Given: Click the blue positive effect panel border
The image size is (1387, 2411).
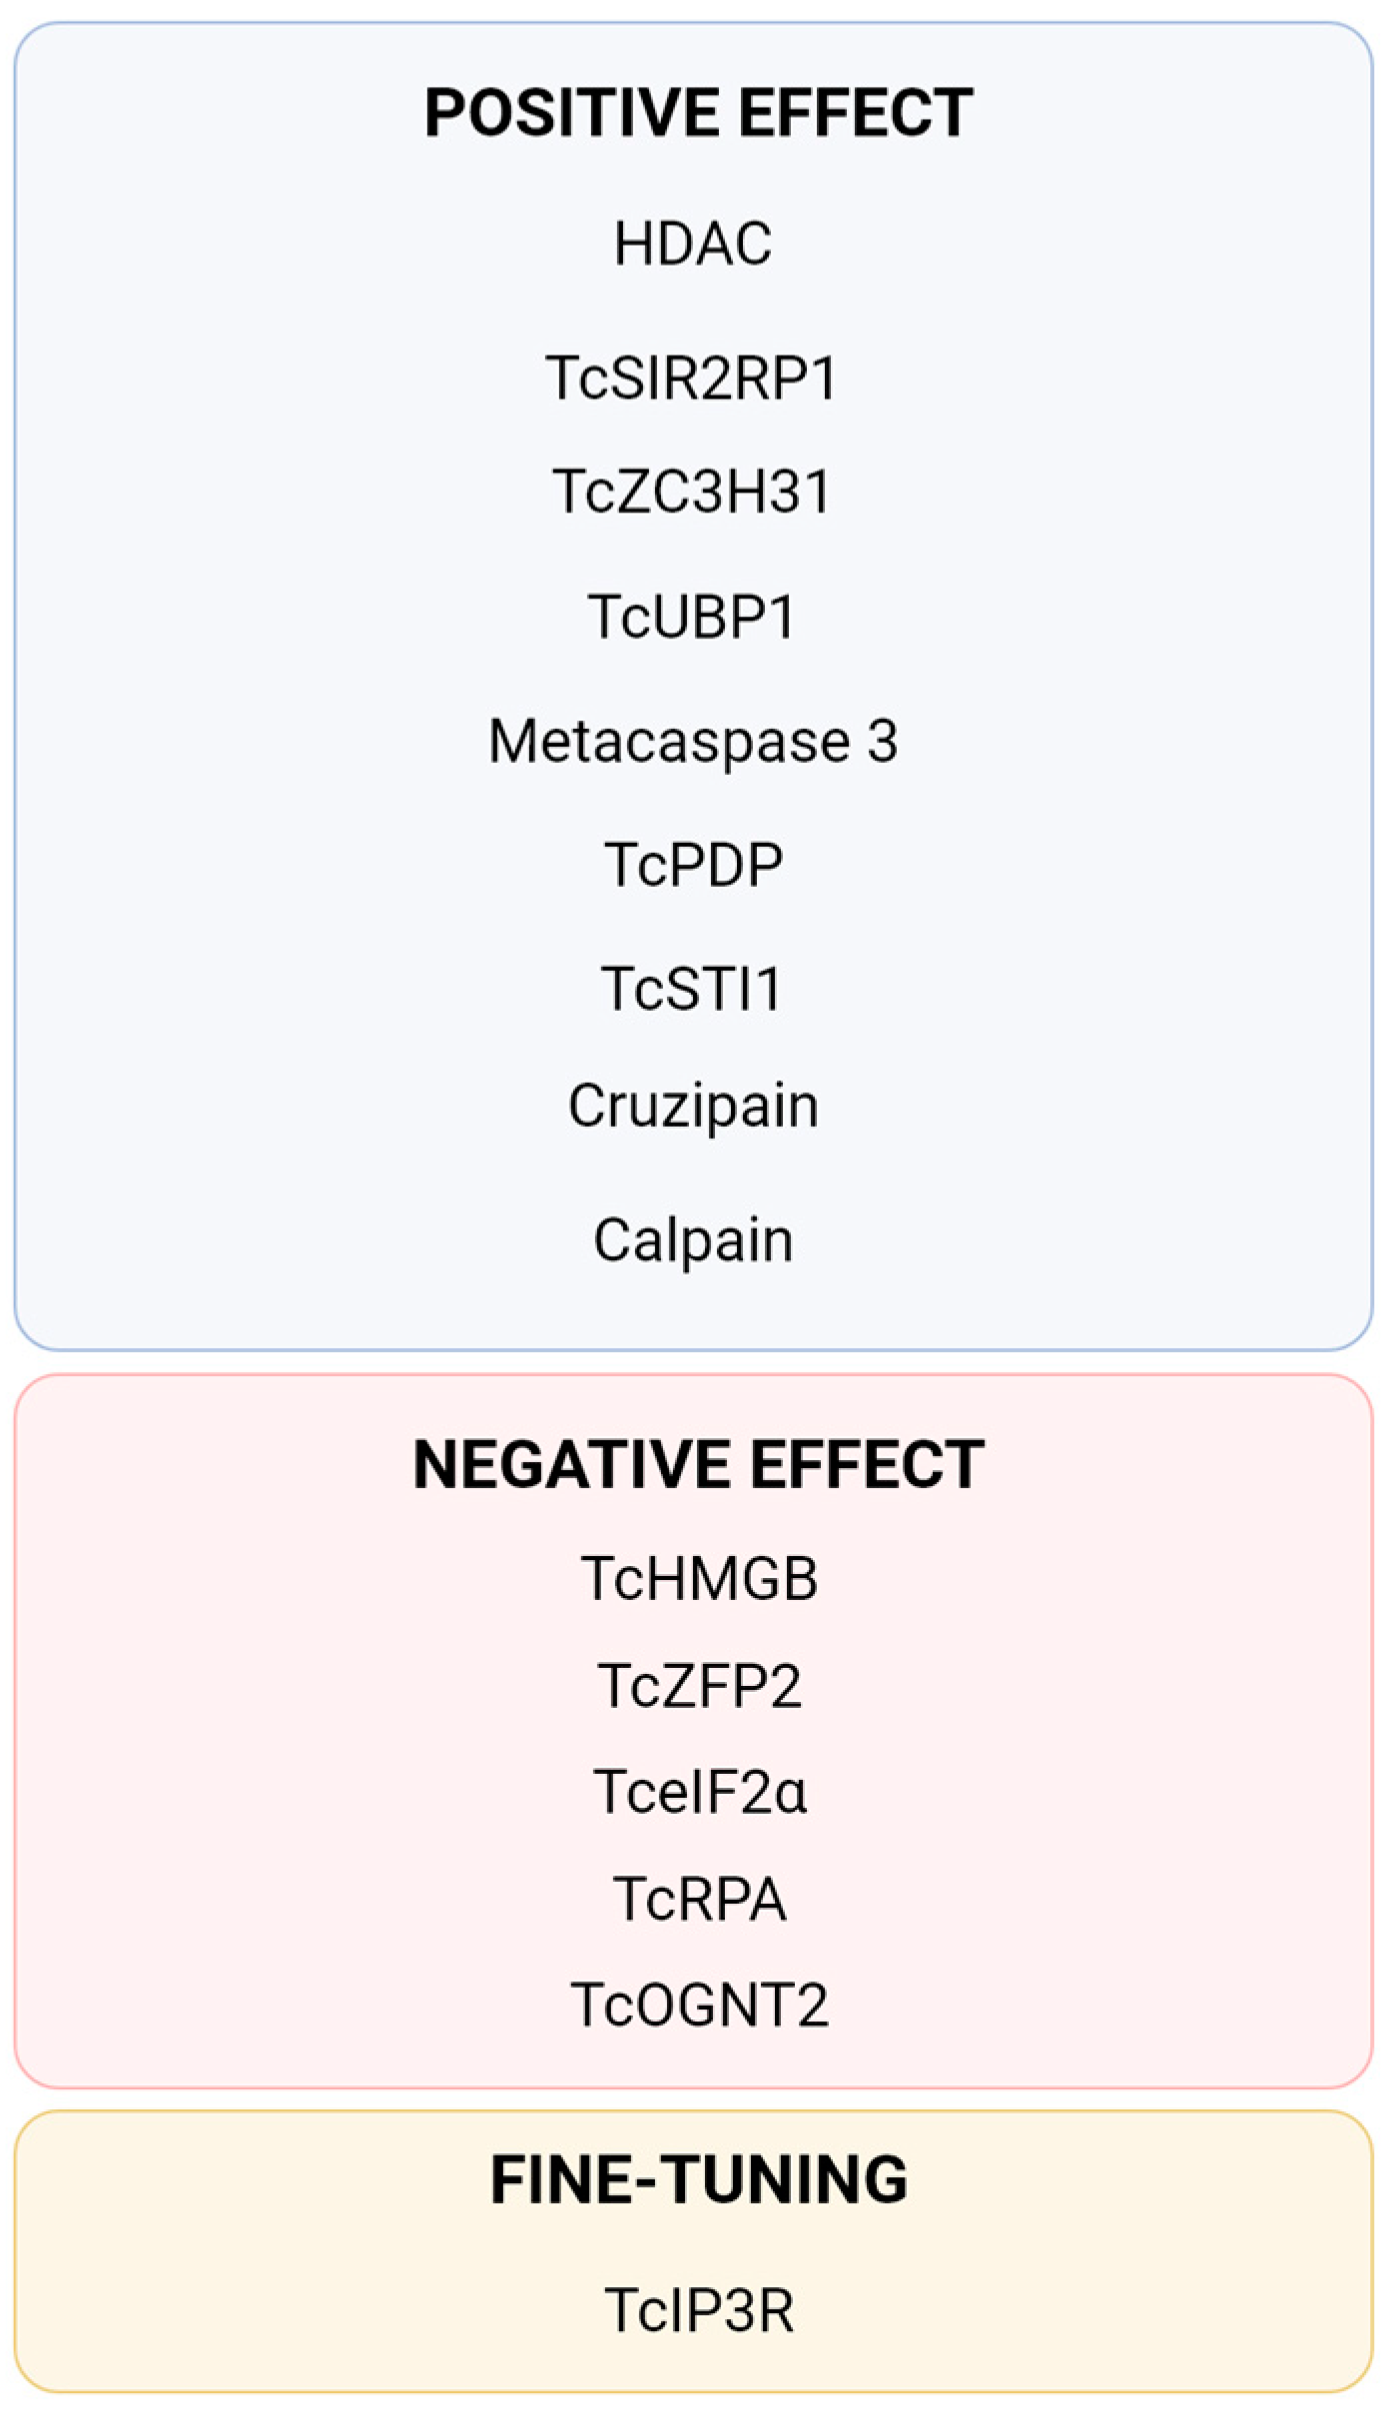Looking at the screenshot, I should click(16, 699).
